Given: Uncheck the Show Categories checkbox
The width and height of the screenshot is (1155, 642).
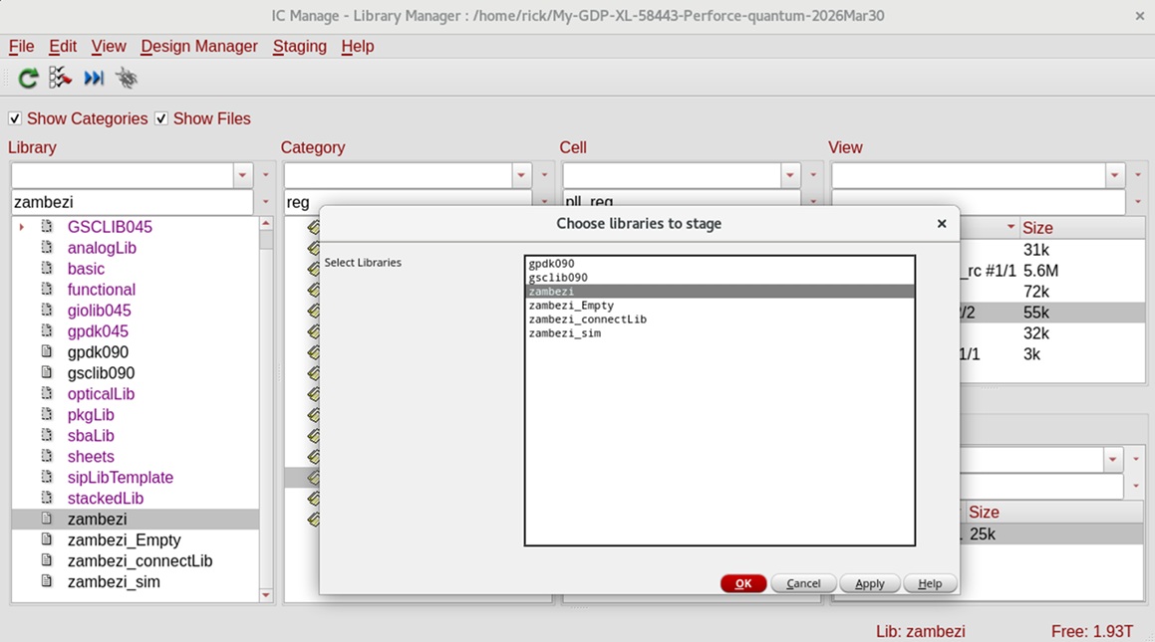Looking at the screenshot, I should 15,118.
